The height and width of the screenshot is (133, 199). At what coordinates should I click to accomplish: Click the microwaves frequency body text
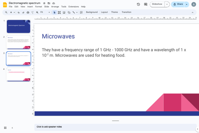(x=114, y=52)
